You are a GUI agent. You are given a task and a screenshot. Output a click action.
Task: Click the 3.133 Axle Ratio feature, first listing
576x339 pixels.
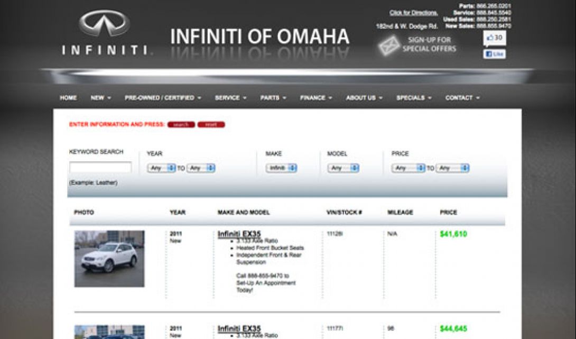click(257, 241)
